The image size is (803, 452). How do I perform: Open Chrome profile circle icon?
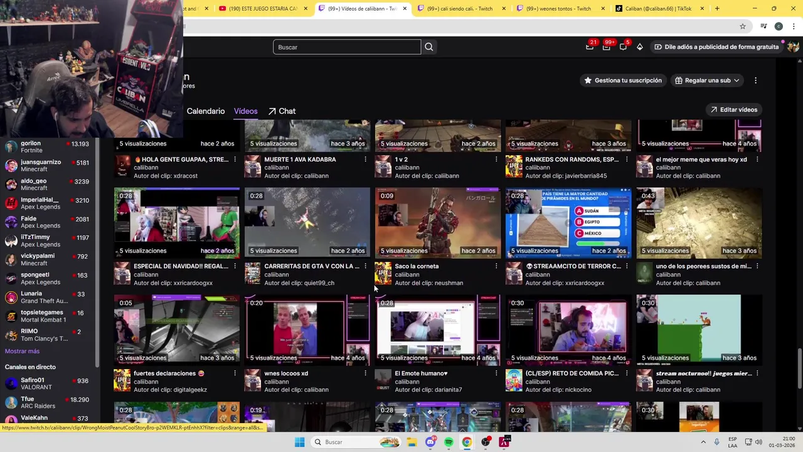[779, 26]
